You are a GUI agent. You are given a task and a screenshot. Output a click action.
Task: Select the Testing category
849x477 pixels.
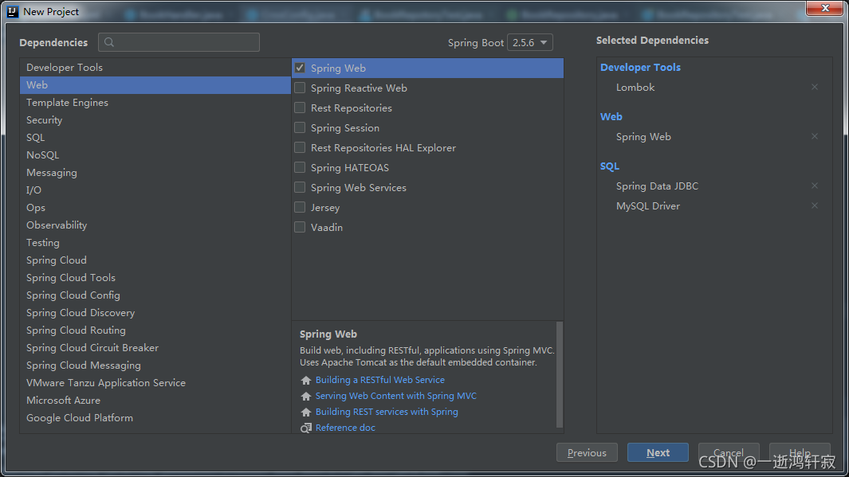155,243
